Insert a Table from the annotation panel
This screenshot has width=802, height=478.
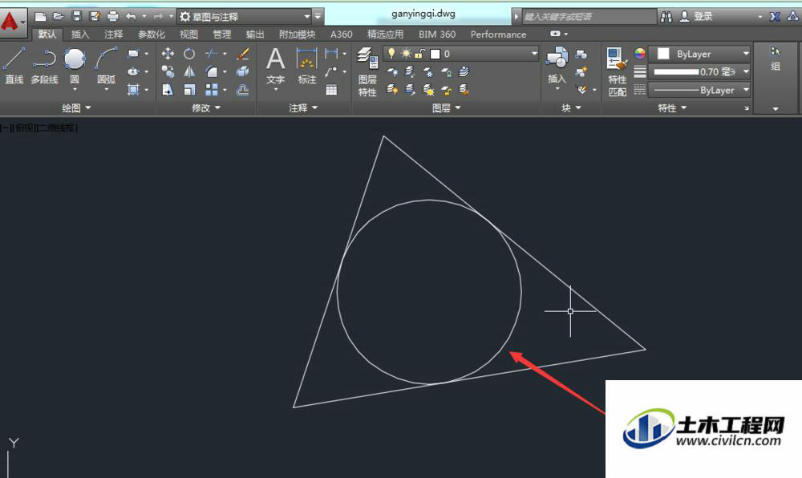[x=331, y=90]
